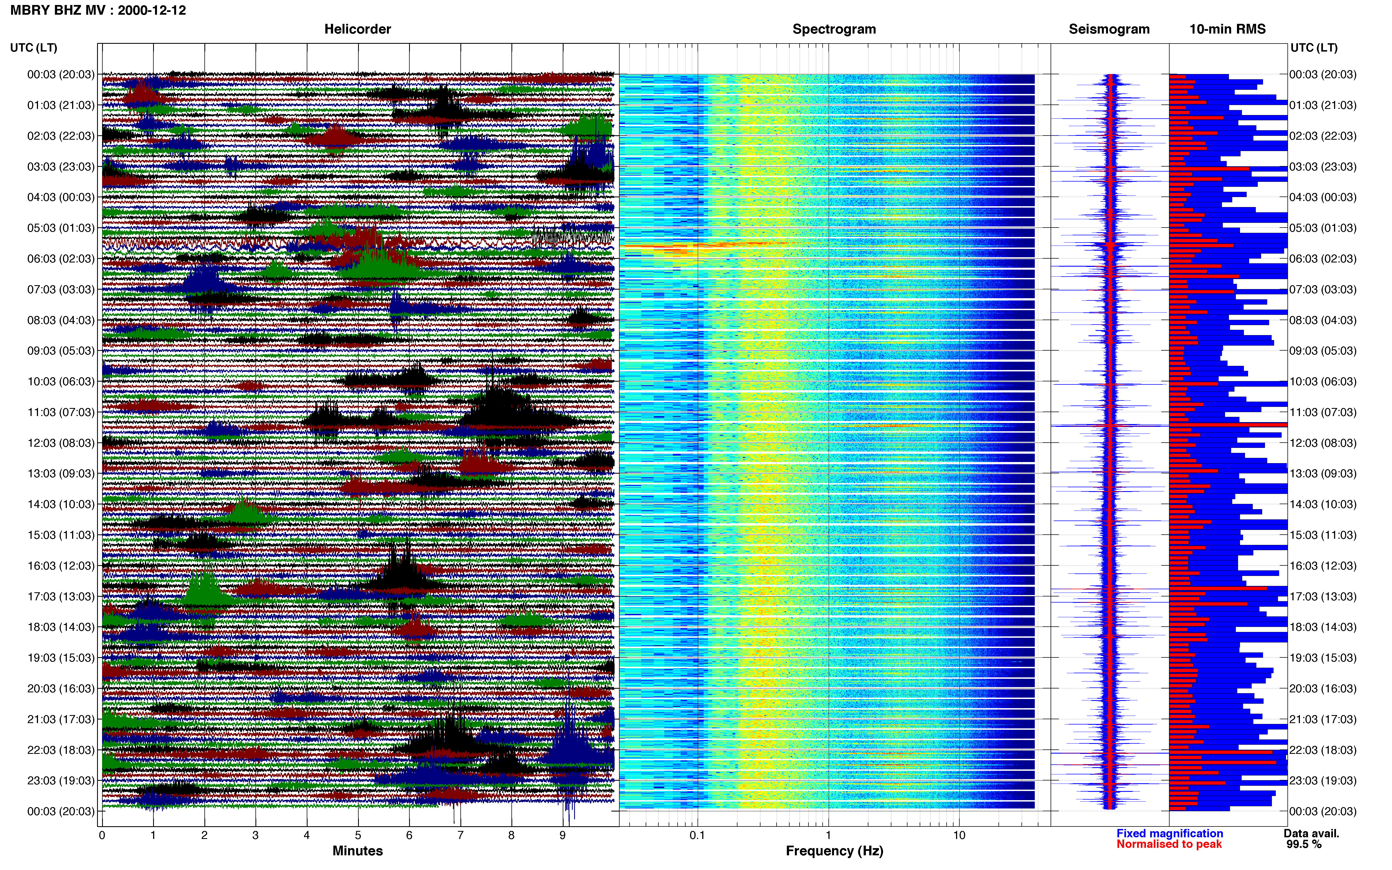Click the 'MBRY BHZ MV : 2000-12-12' title
Image resolution: width=1392 pixels, height=870 pixels.
[x=98, y=10]
